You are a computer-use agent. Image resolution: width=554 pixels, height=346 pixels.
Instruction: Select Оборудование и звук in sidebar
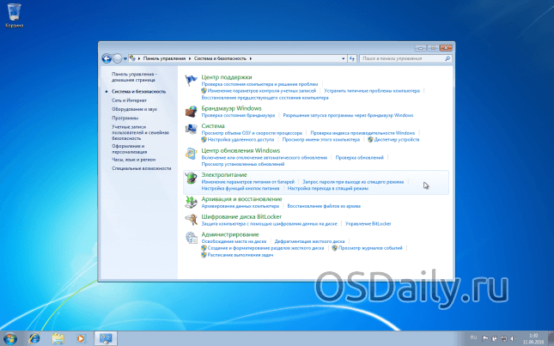coord(134,109)
